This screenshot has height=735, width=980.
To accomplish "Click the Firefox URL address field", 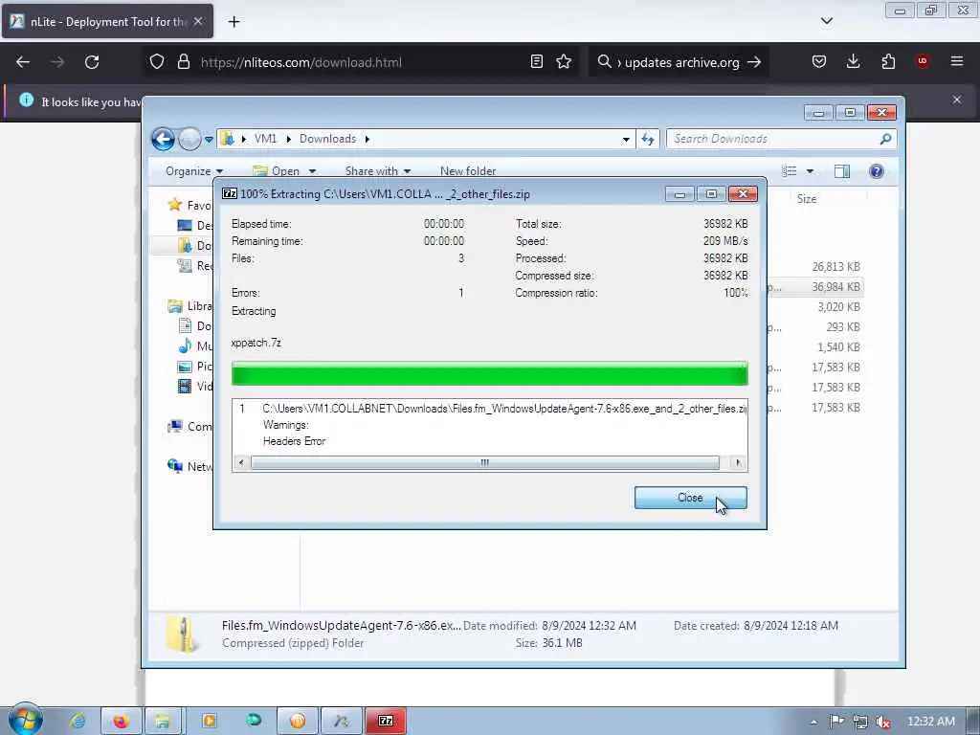I will click(x=360, y=62).
